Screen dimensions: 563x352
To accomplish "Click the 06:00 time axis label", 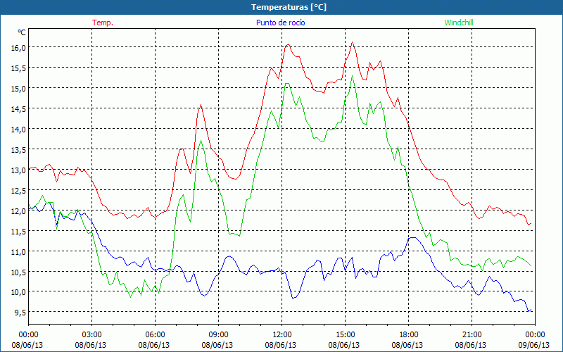I will pyautogui.click(x=155, y=335).
